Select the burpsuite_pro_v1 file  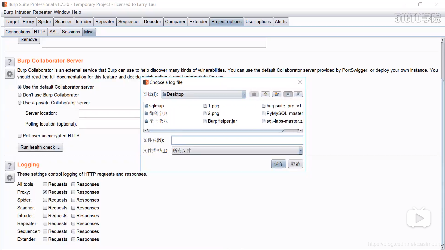282,106
